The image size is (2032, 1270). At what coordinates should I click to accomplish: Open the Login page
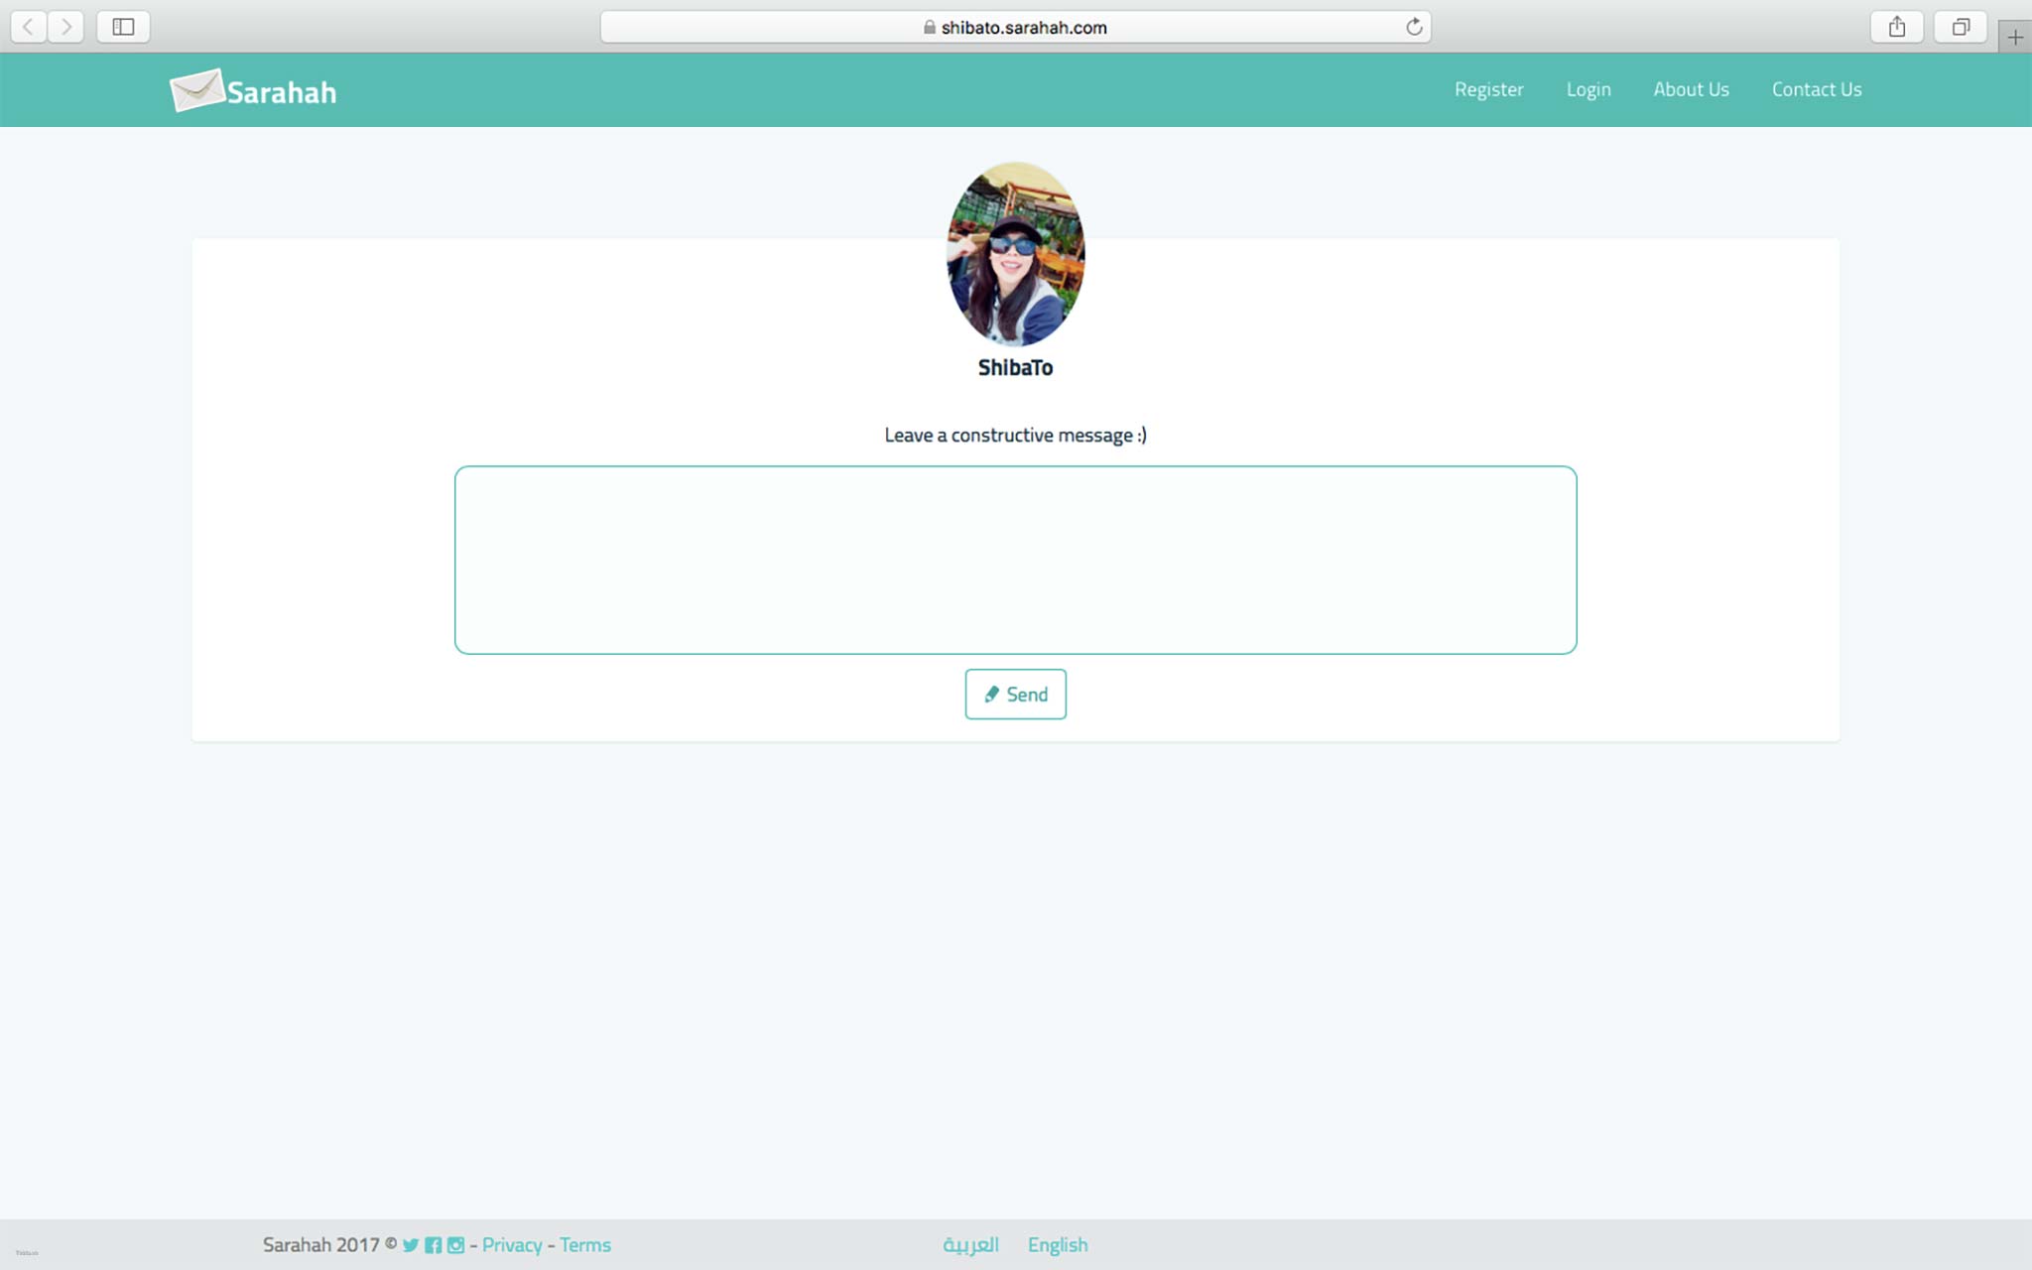1588,89
